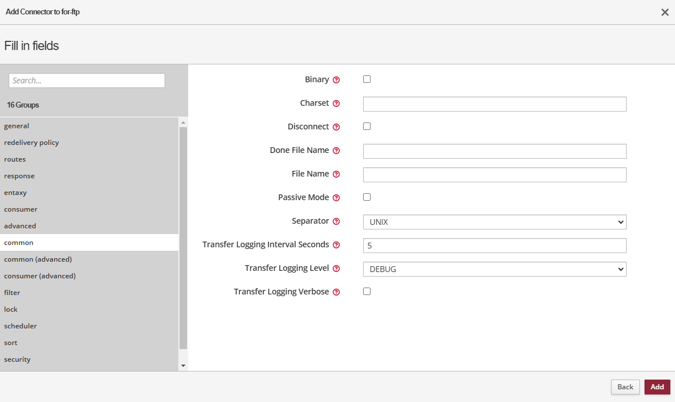Close the Add Connector dialog
The image size is (675, 402).
tap(665, 12)
